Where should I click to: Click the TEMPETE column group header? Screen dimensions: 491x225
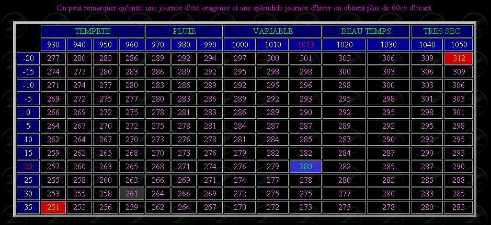[93, 31]
